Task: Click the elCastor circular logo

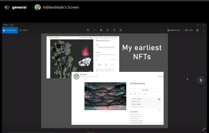Action: (x=76, y=76)
